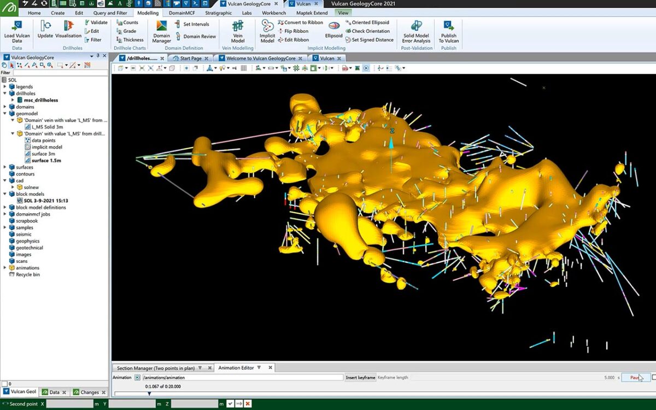Open the Animation Editor panel dropdown arrow
The image size is (656, 410).
click(x=259, y=368)
